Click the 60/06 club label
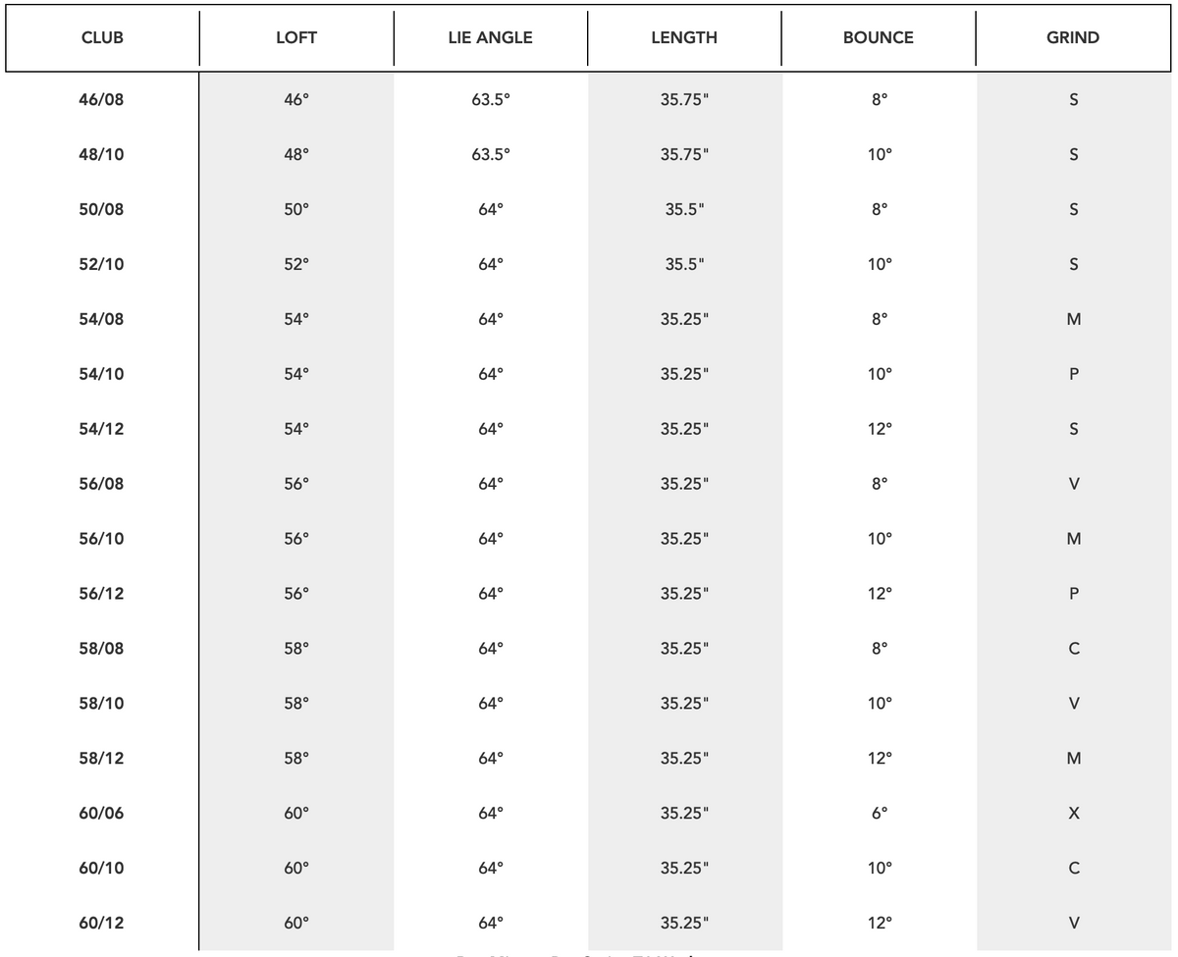This screenshot has height=957, width=1178. 101,813
